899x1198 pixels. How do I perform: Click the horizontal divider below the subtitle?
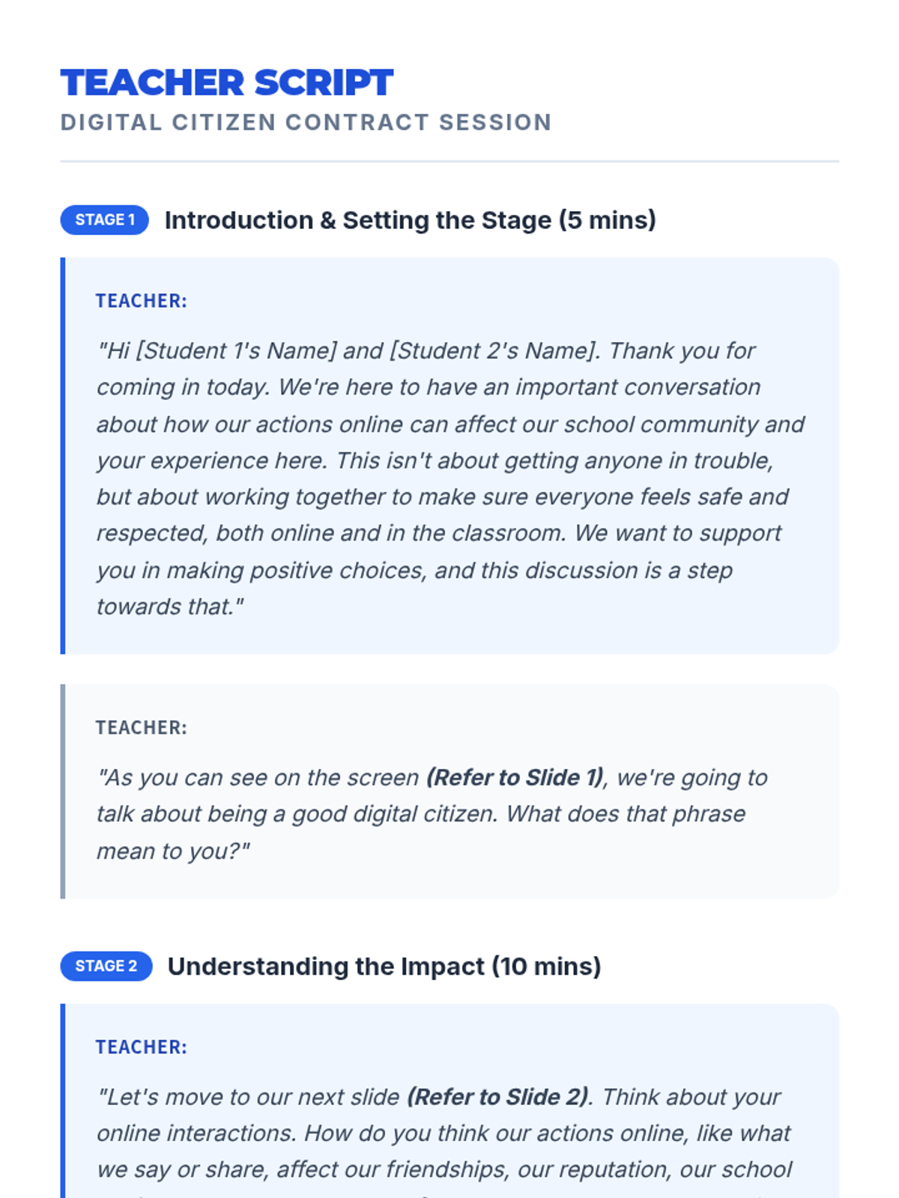coord(449,161)
